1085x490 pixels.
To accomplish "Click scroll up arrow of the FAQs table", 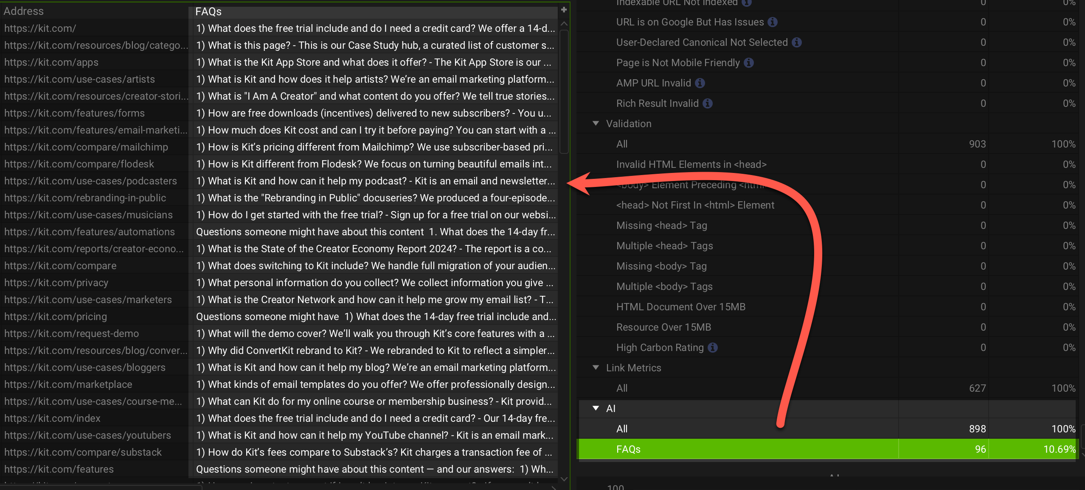I will (564, 24).
